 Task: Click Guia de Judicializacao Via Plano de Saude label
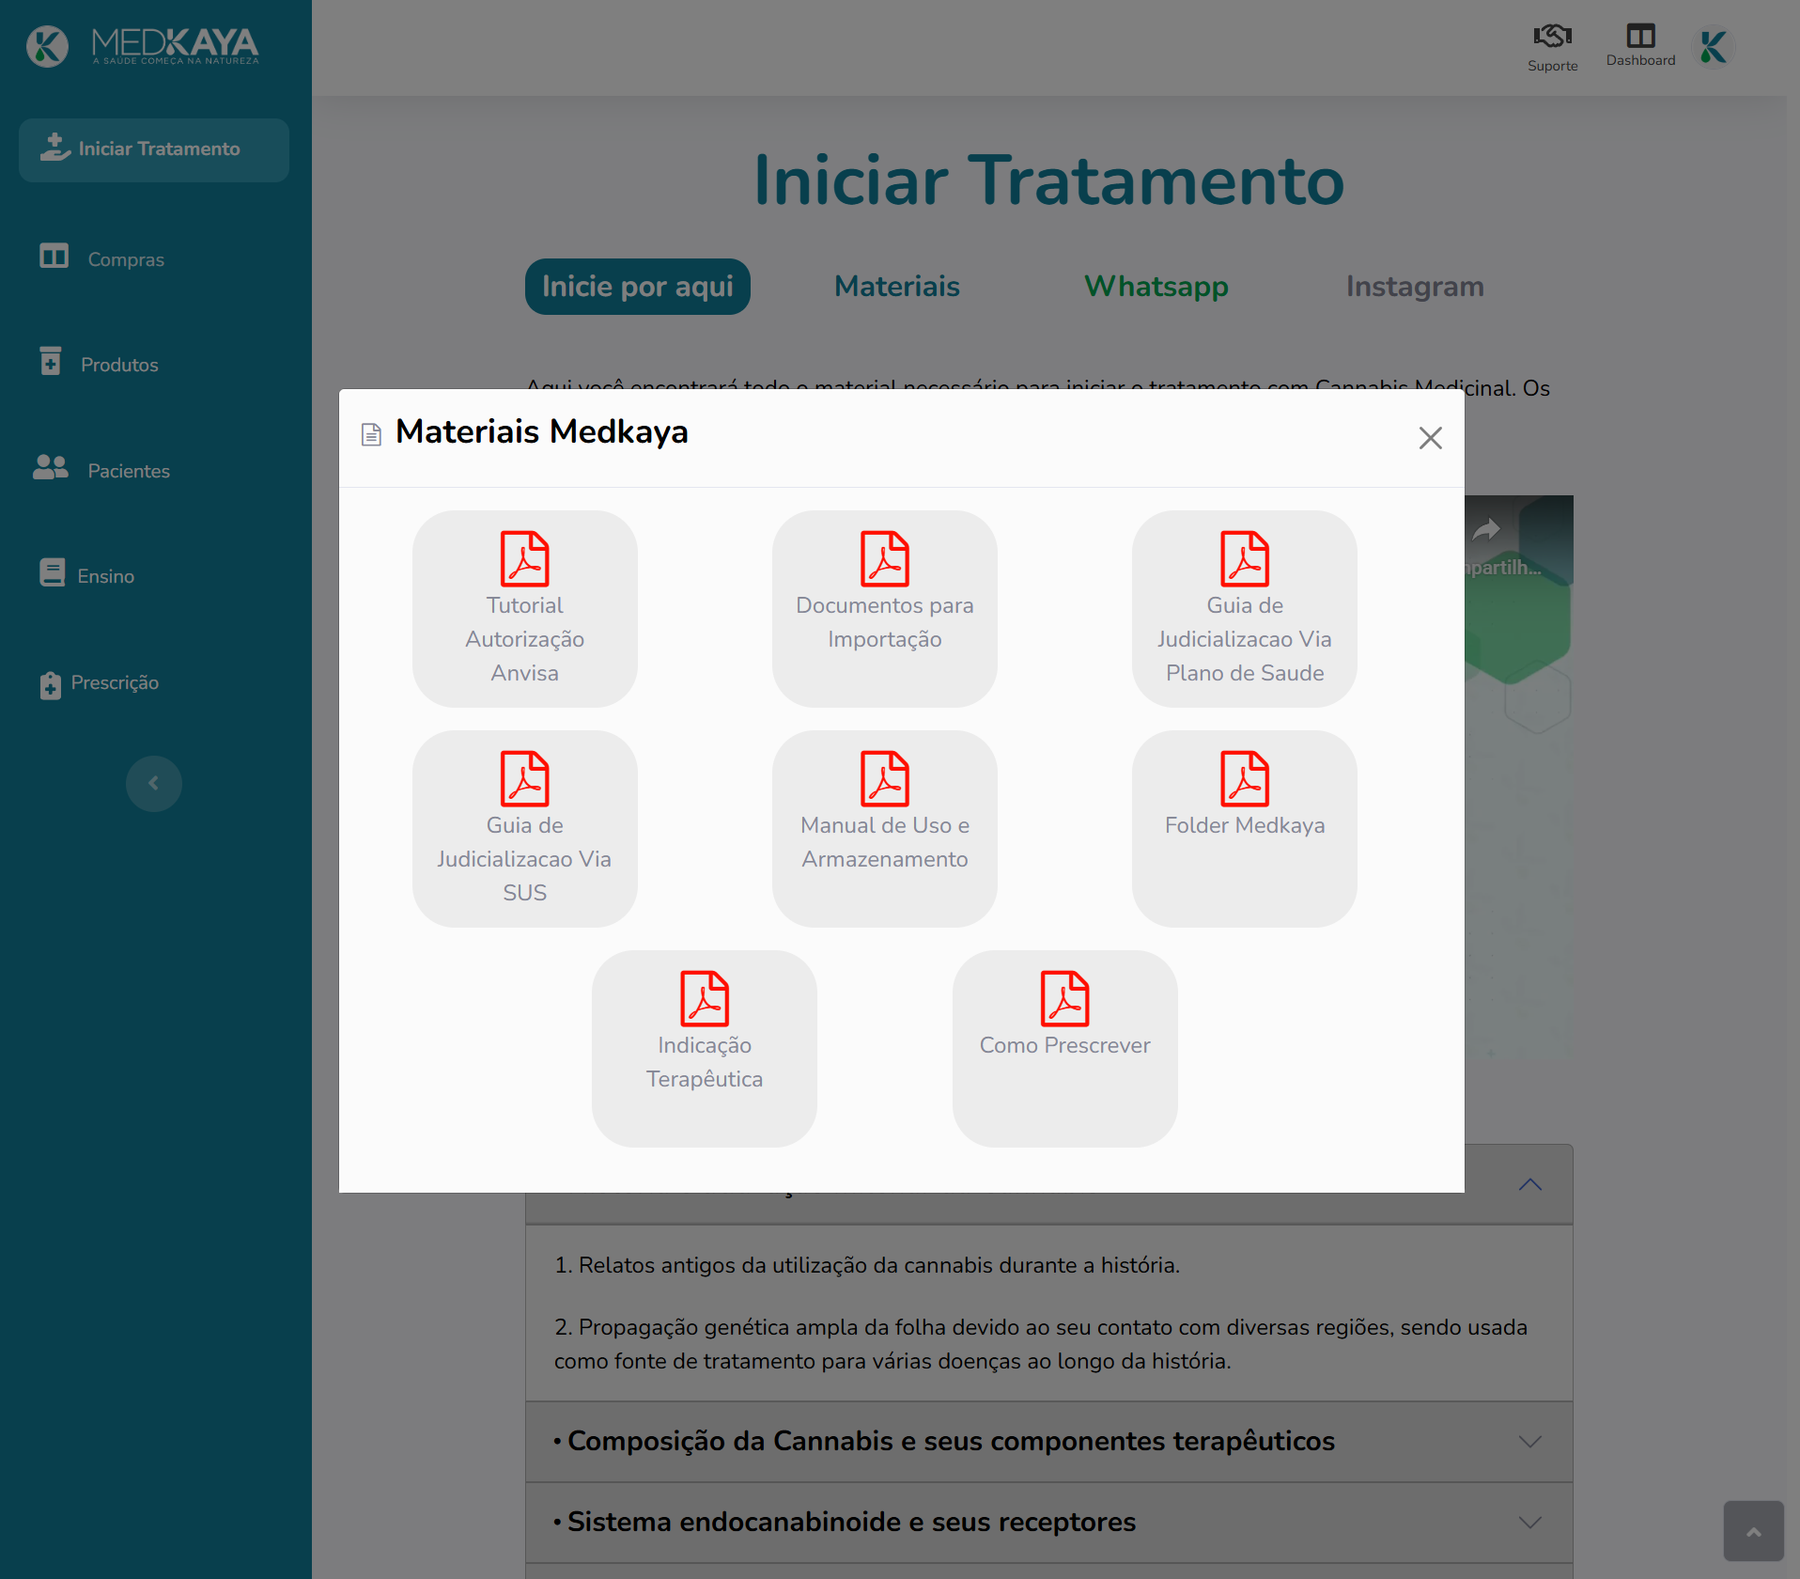point(1244,639)
